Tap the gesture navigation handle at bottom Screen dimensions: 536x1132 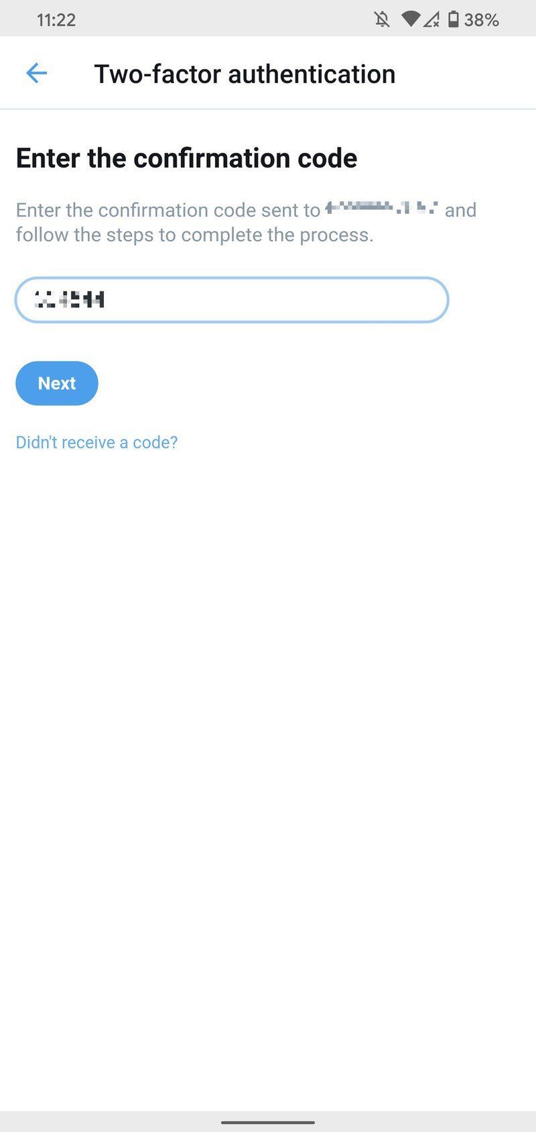coord(268,1123)
